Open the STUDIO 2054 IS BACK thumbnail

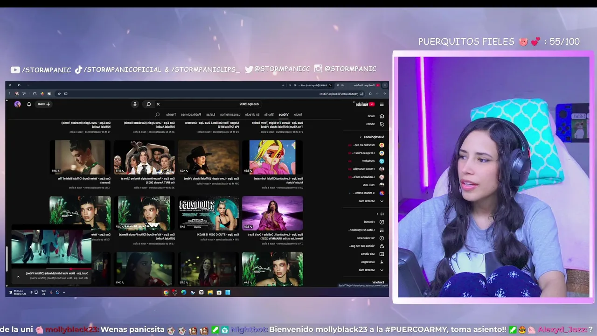point(208,213)
